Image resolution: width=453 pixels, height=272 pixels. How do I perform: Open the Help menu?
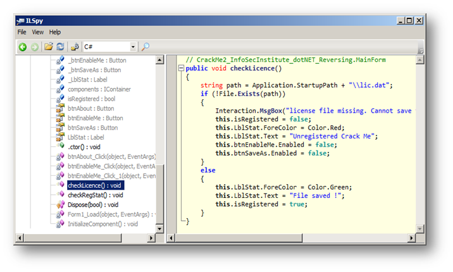click(54, 32)
